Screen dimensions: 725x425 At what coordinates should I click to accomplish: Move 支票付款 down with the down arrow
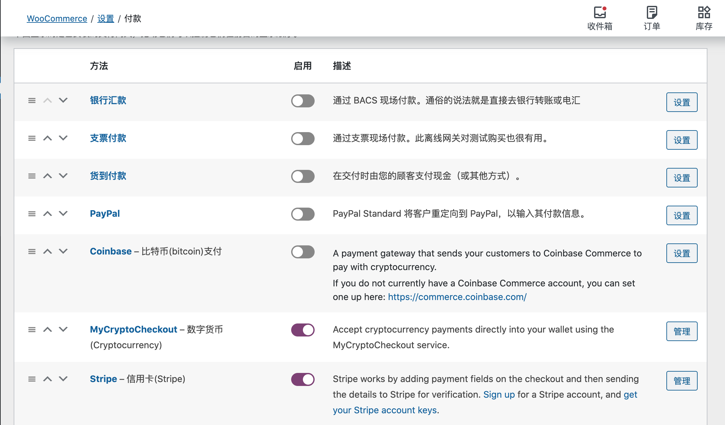pos(63,138)
